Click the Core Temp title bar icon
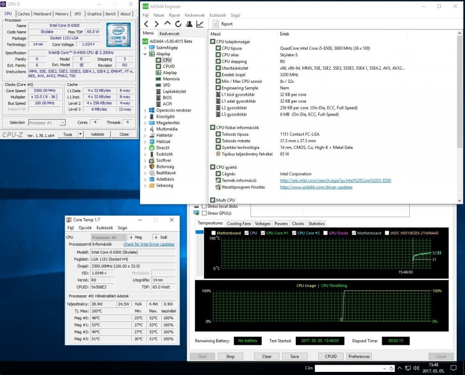Image resolution: width=465 pixels, height=375 pixels. [69, 220]
